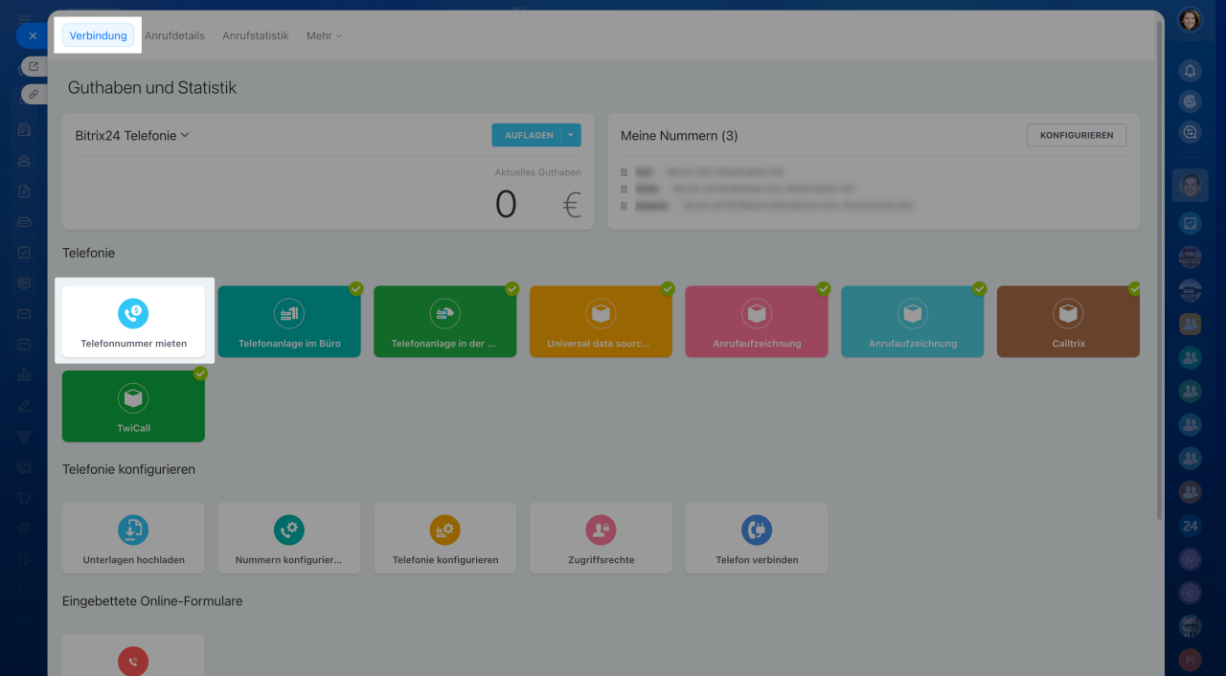Click the Telefon verbinden tile
1226x676 pixels.
click(x=756, y=538)
